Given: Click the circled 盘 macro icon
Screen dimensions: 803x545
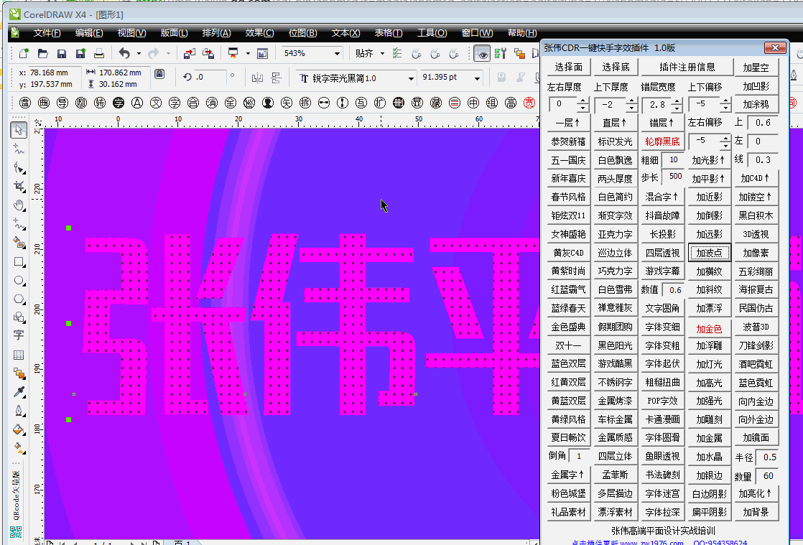Looking at the screenshot, I should [x=25, y=103].
